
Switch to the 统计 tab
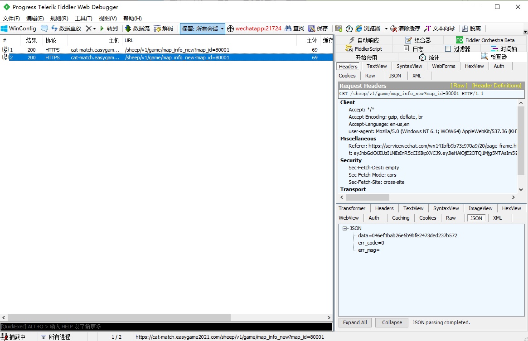429,58
